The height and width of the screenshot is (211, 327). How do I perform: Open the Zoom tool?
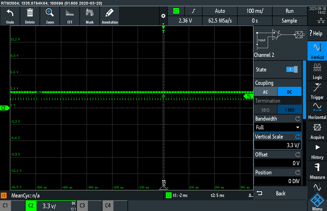(50, 16)
